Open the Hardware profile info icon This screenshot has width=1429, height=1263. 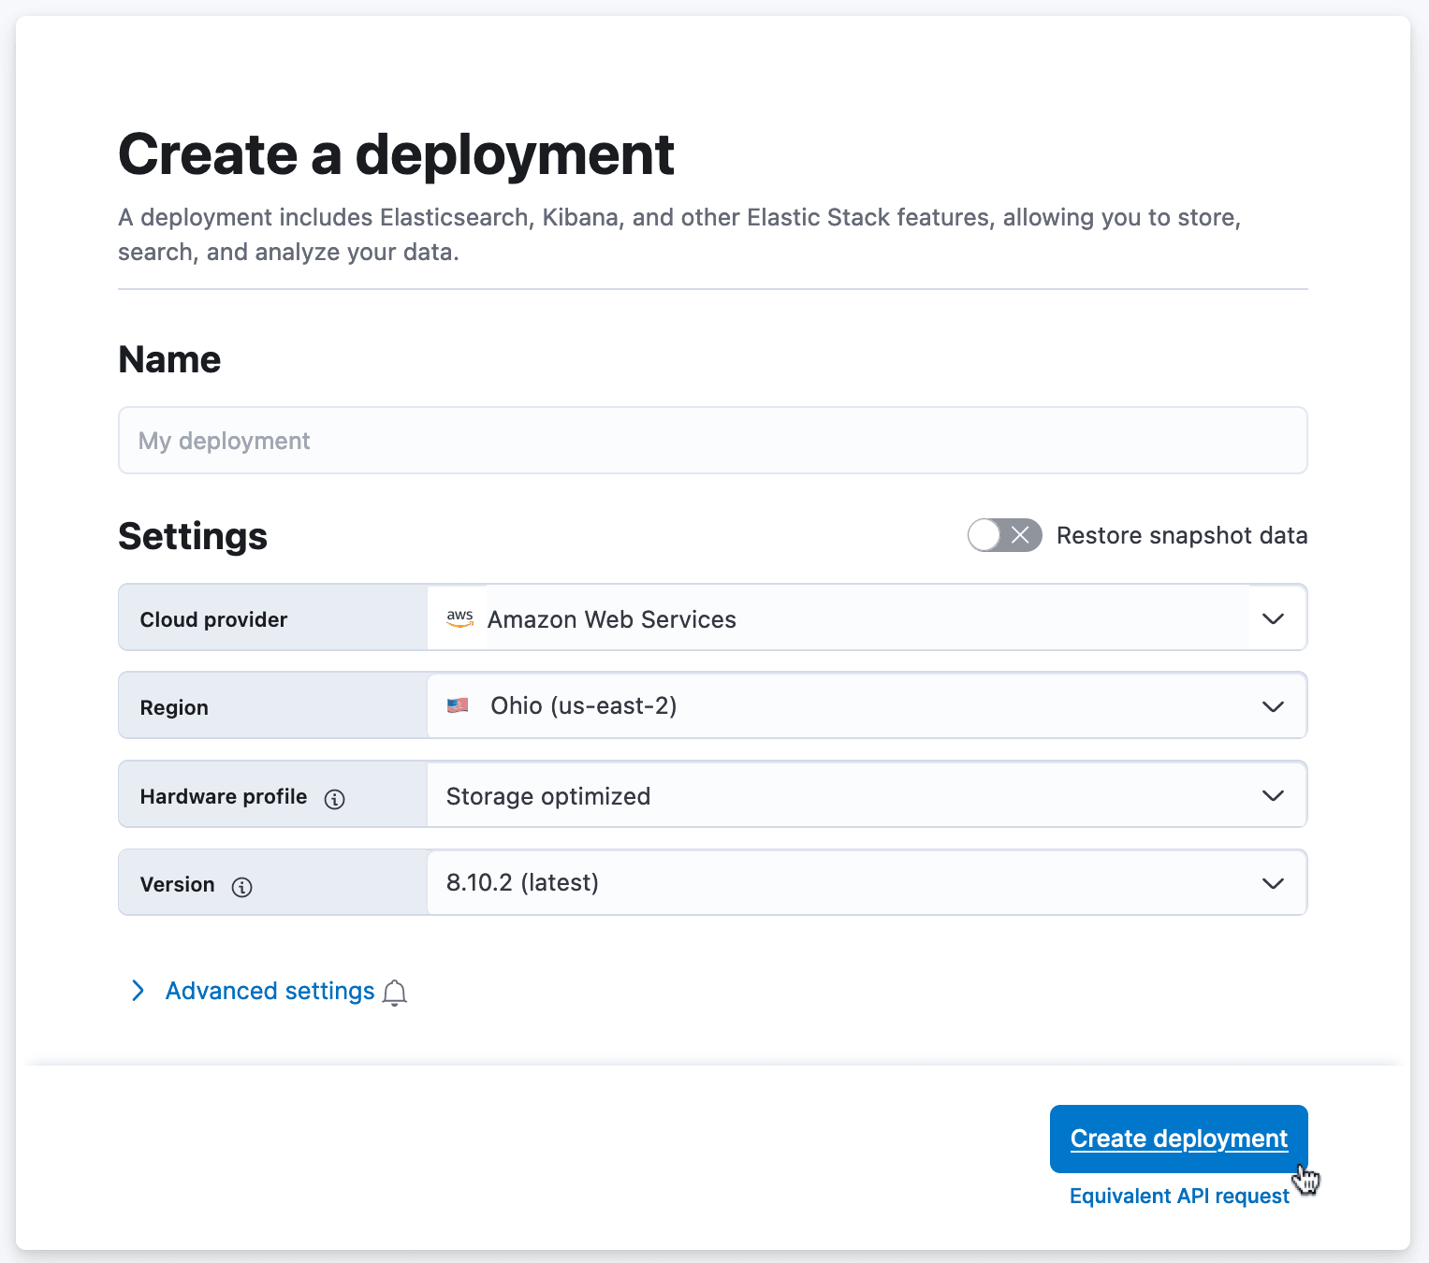tap(334, 799)
